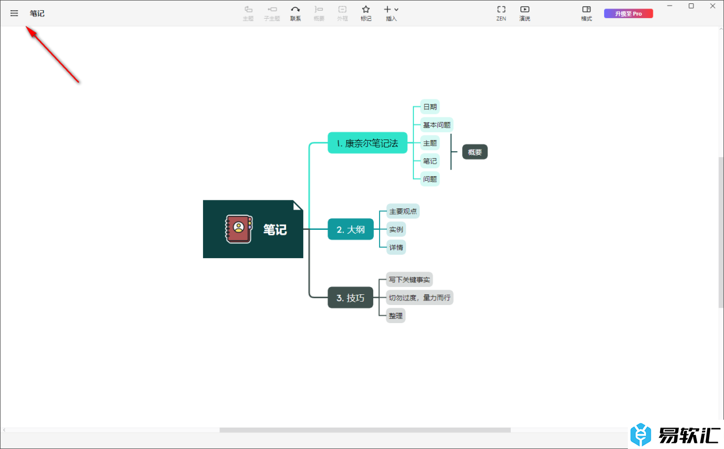Click the 外框 (Boundary) toolbar icon
The height and width of the screenshot is (449, 724).
(x=342, y=13)
